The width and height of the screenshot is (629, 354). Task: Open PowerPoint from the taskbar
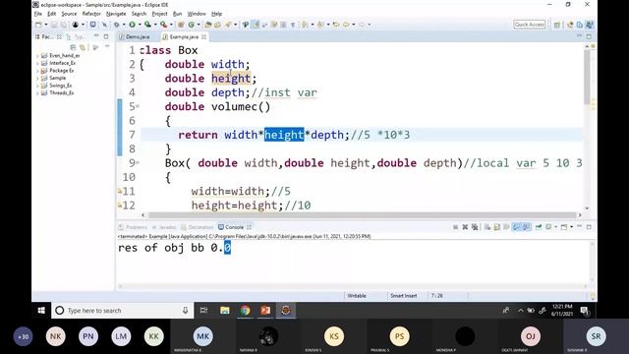tap(265, 311)
